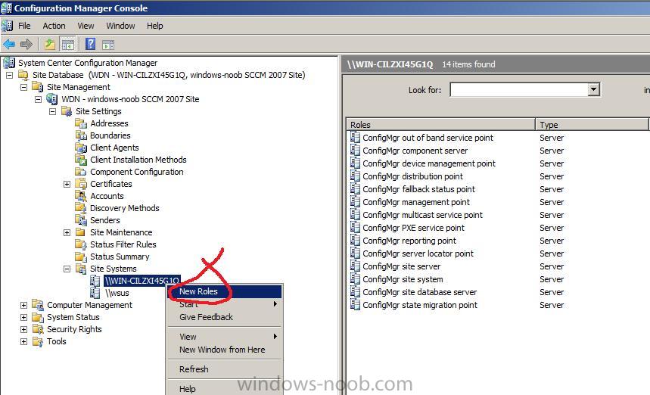Click Refresh in the context menu
650x395 pixels.
[224, 369]
